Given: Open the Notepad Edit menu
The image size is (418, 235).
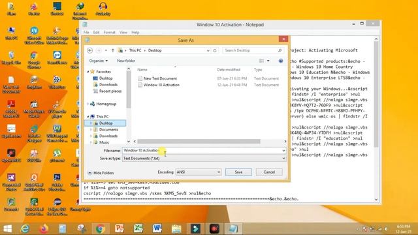Looking at the screenshot, I should (96, 32).
